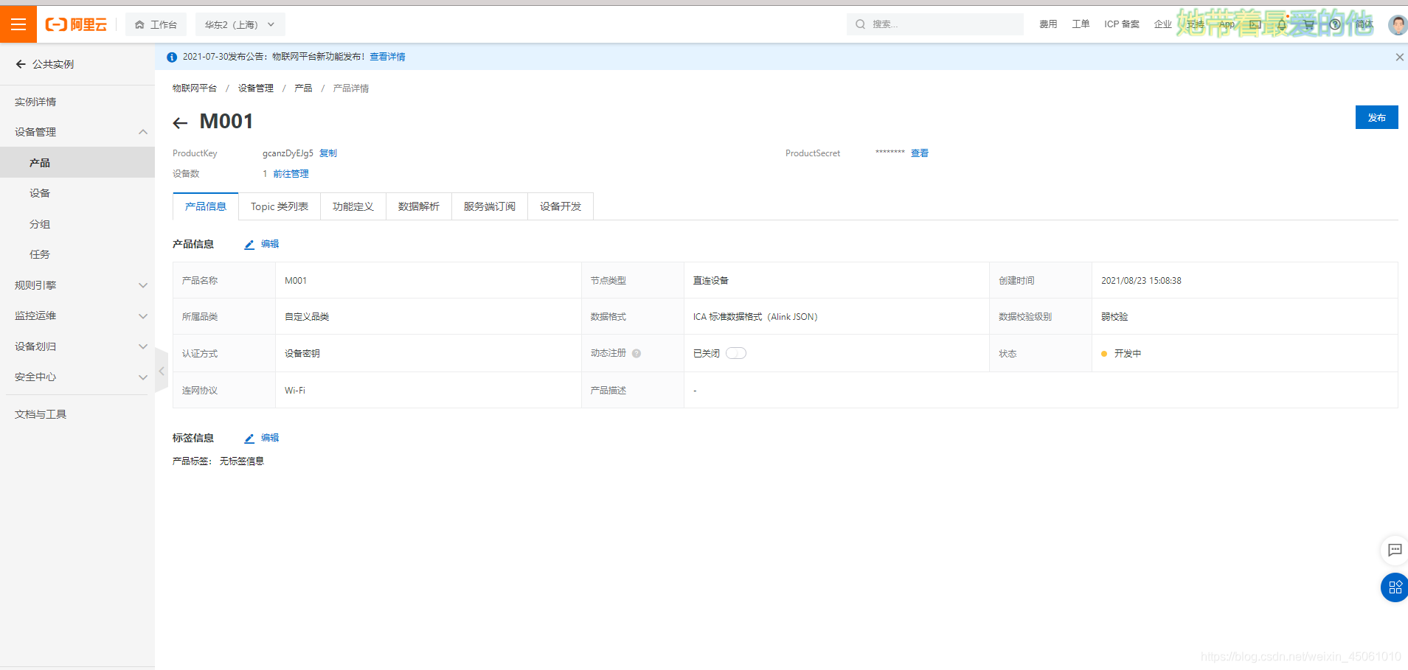Copy the ProductKey via 复制 link
Screen dimensions: 1408x670
pyautogui.click(x=328, y=153)
